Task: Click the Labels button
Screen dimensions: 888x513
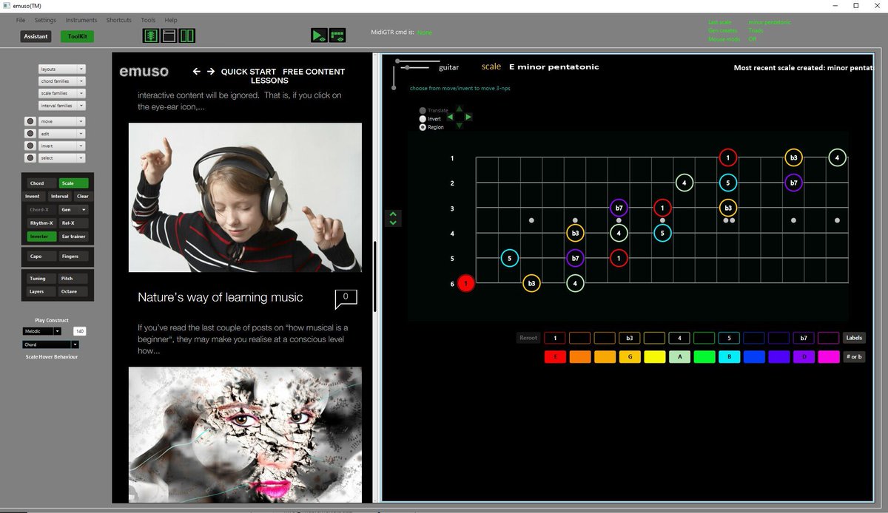Action: click(854, 338)
